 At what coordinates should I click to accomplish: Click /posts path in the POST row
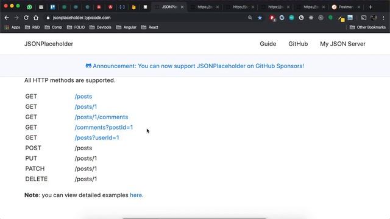83,148
